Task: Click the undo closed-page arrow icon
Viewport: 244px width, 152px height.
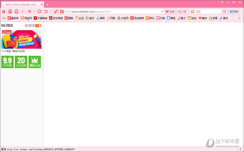Action: [x=46, y=11]
